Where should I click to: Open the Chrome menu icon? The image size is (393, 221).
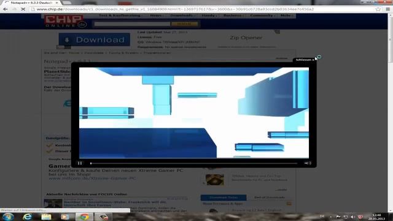click(x=387, y=9)
